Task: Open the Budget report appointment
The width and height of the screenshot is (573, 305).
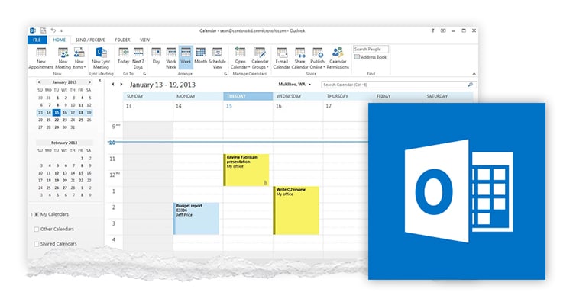Action: click(x=196, y=219)
